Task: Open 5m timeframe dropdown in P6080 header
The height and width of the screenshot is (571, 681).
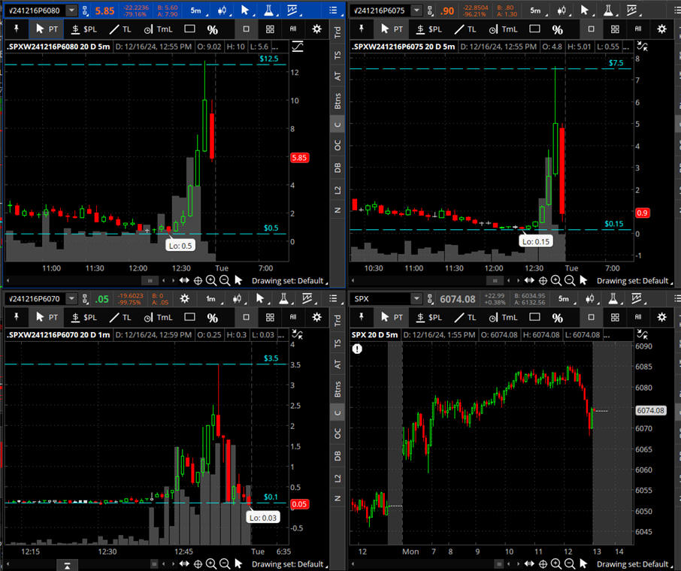Action: click(198, 11)
